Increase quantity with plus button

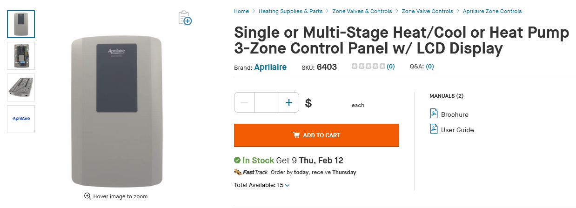tap(288, 102)
